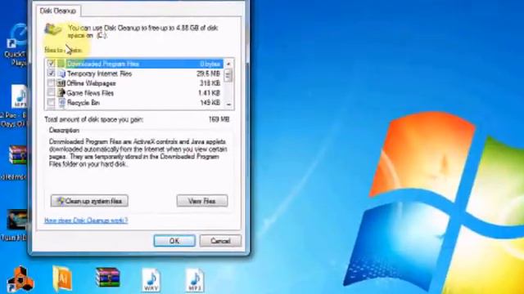
Task: Select the Offline Webpages row text
Action: point(91,83)
